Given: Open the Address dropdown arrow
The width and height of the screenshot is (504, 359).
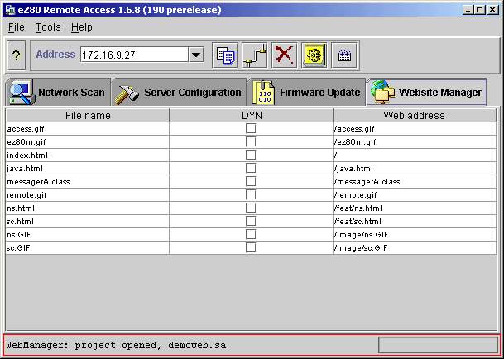Looking at the screenshot, I should tap(196, 55).
